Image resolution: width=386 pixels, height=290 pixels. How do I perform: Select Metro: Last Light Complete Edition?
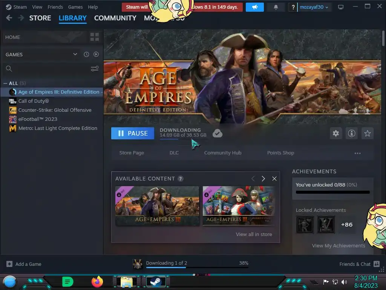tap(52, 128)
